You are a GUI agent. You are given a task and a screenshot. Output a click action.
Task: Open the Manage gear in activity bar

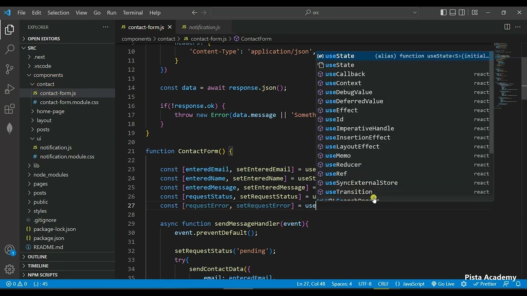(x=9, y=270)
